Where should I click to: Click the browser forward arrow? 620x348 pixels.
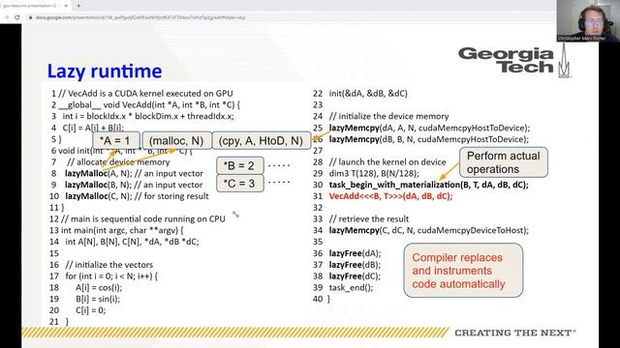6,17
